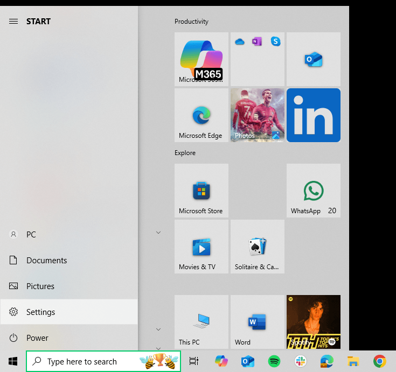This screenshot has width=396, height=372.
Task: Expand the Start menu hamburger button
Action: tap(13, 22)
